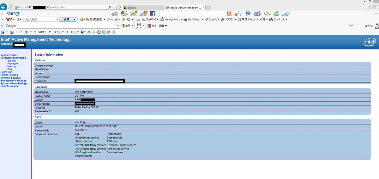The image size is (379, 179).
Task: Open the Messenger people icon
Action: (276, 14)
